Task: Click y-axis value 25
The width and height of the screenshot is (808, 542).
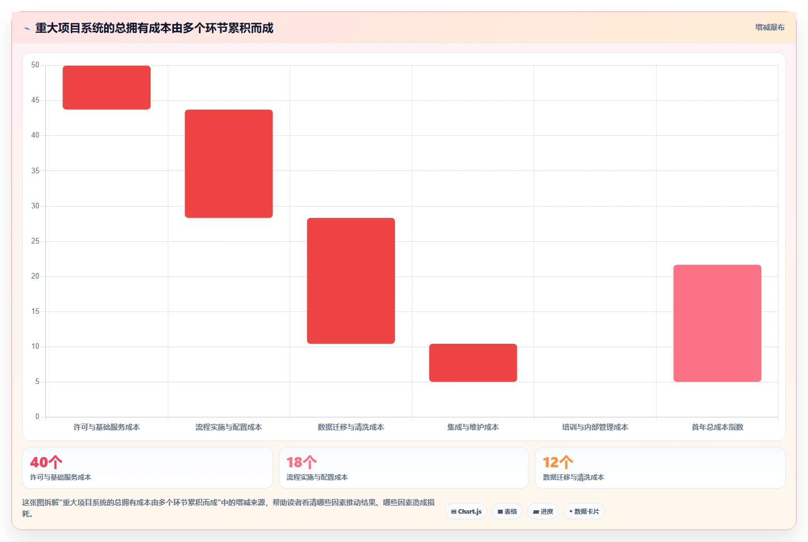Action: coord(35,241)
